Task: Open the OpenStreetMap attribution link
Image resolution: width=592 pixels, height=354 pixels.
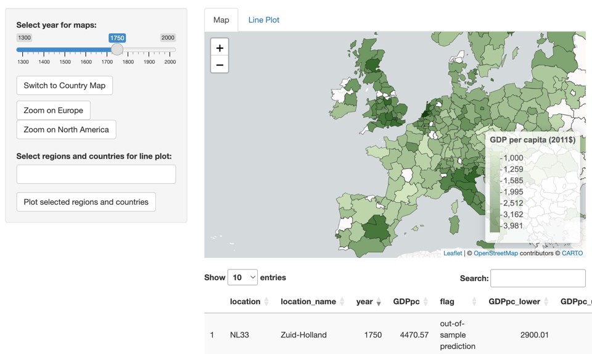Action: [495, 253]
